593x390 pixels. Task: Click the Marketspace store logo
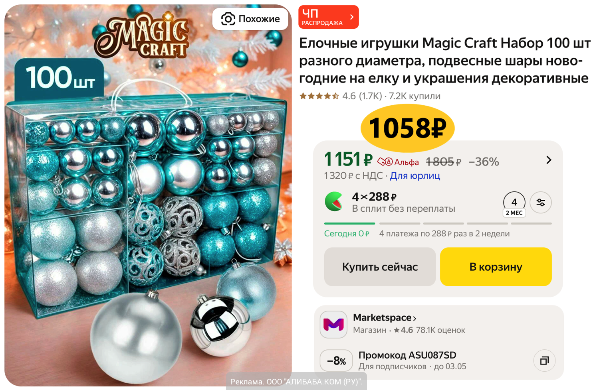[333, 325]
